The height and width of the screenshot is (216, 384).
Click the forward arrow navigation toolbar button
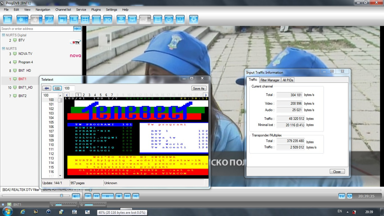click(35, 20)
